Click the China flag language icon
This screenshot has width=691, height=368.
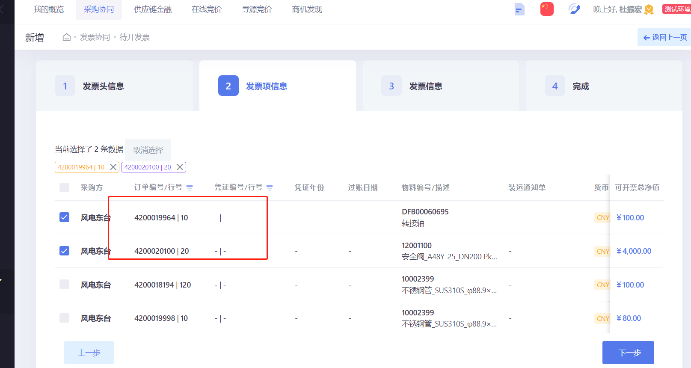546,9
